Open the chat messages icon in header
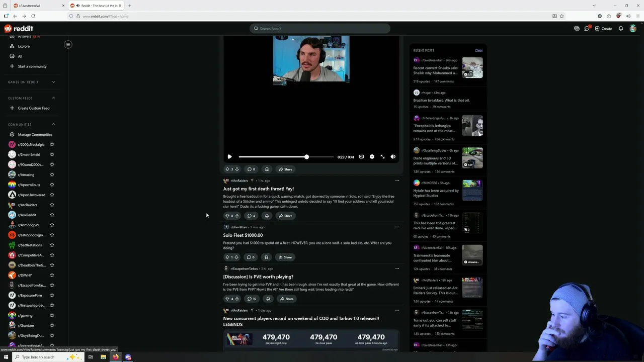This screenshot has height=362, width=644. [587, 29]
